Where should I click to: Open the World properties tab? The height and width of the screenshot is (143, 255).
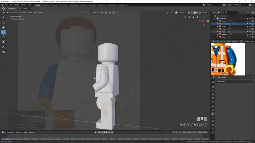click(x=213, y=102)
